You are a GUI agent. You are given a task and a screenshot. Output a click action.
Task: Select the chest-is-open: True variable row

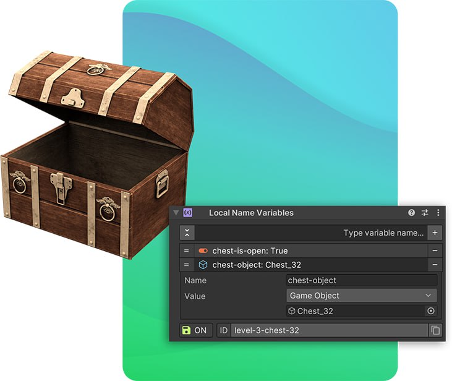click(309, 250)
